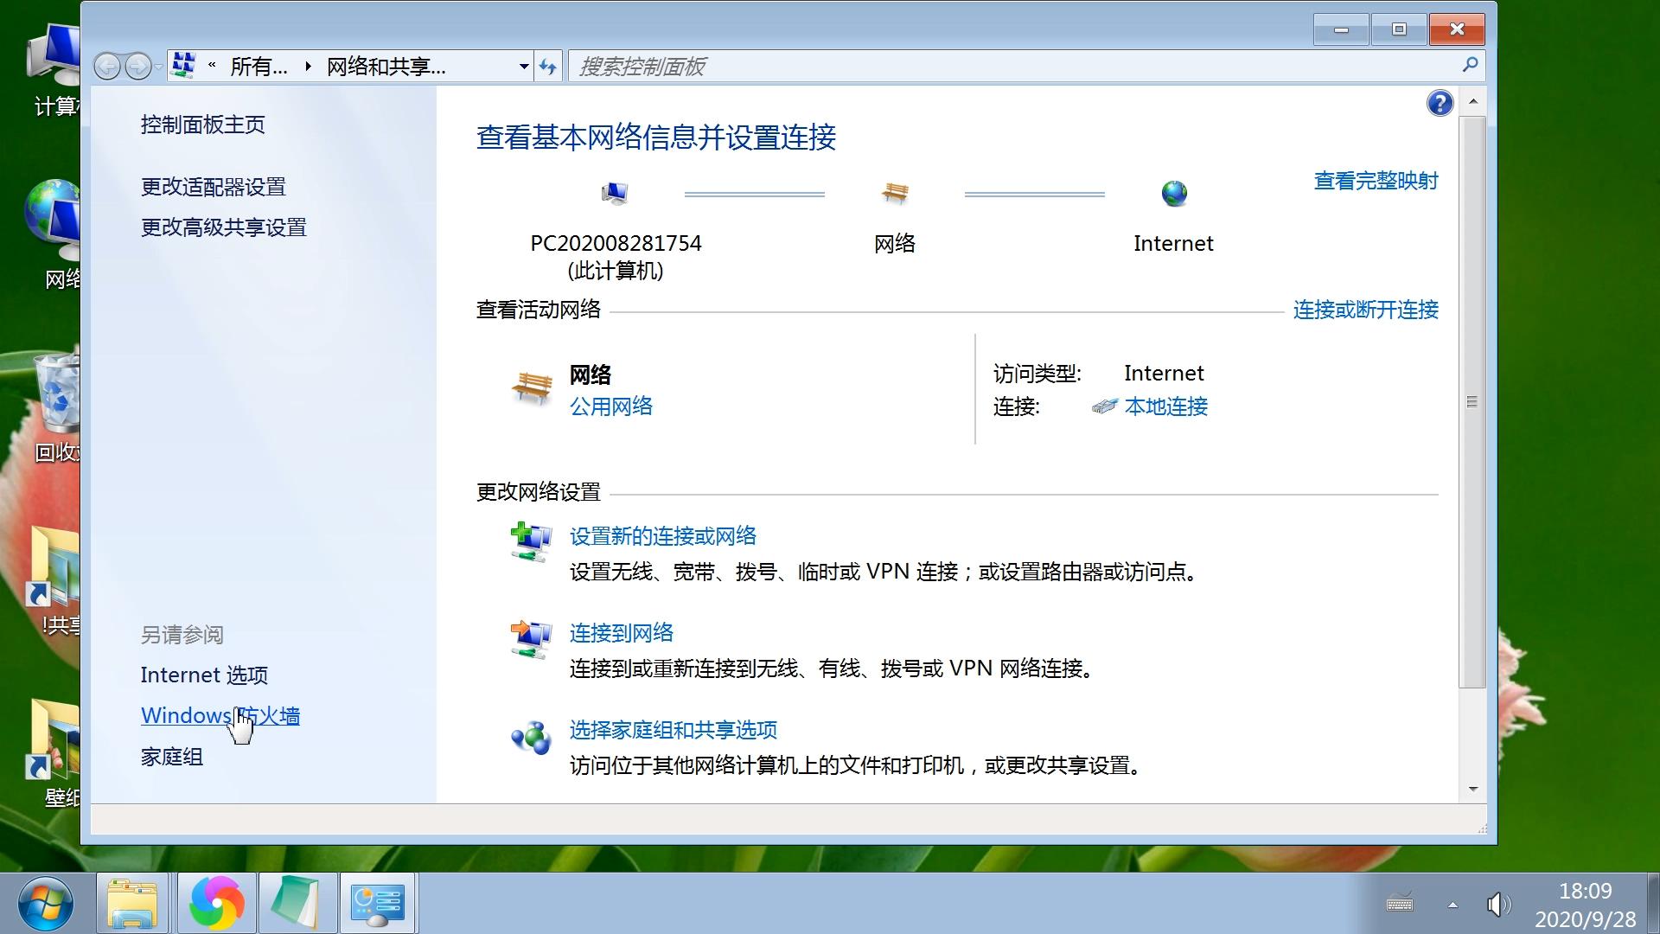Show hidden tray icons with the up chevron
Viewport: 1660px width, 934px height.
pos(1452,905)
